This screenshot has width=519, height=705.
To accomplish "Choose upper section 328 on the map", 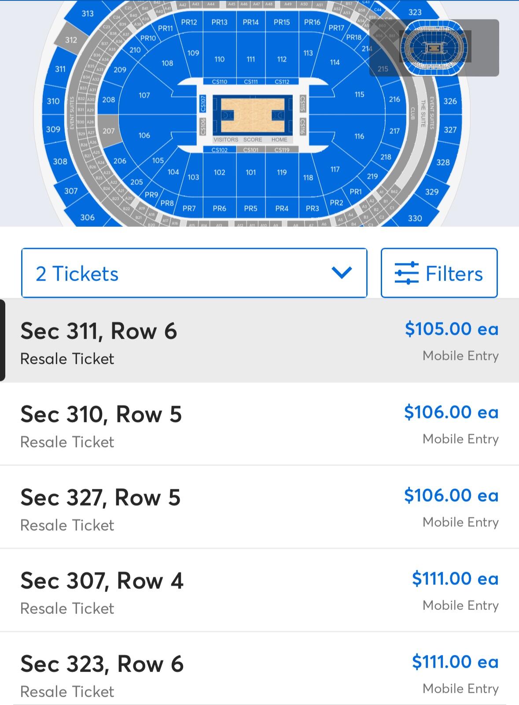I will (443, 162).
